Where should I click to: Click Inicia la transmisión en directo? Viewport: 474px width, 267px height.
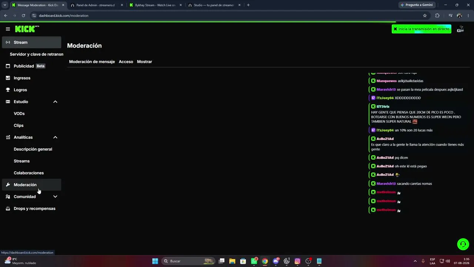[421, 29]
